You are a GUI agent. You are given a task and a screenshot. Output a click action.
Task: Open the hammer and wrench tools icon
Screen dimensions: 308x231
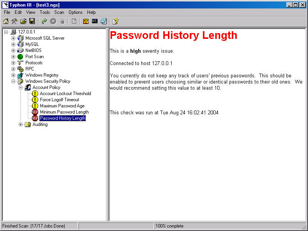point(14,21)
